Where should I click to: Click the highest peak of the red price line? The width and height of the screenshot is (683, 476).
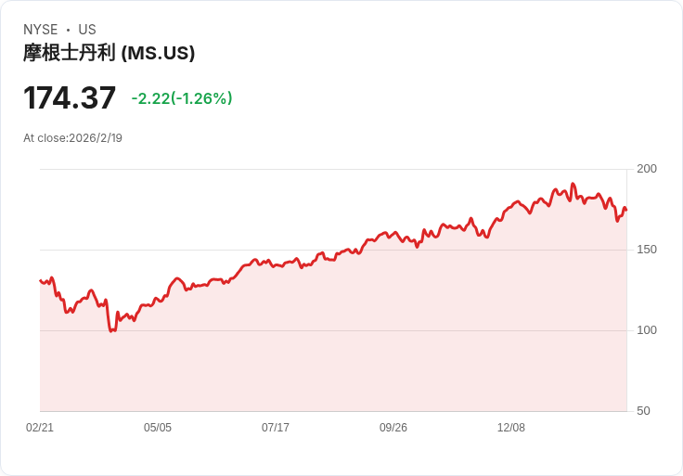point(573,184)
